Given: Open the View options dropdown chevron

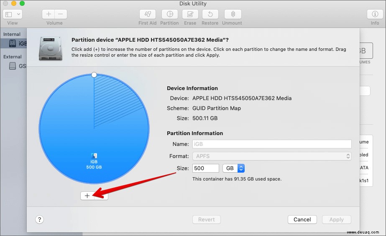Looking at the screenshot, I should [18, 14].
